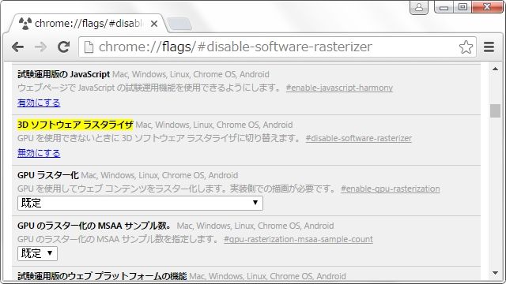Open the #gpu-rasterization-msaa-sample-count anchor link
Image resolution: width=506 pixels, height=284 pixels.
298,239
